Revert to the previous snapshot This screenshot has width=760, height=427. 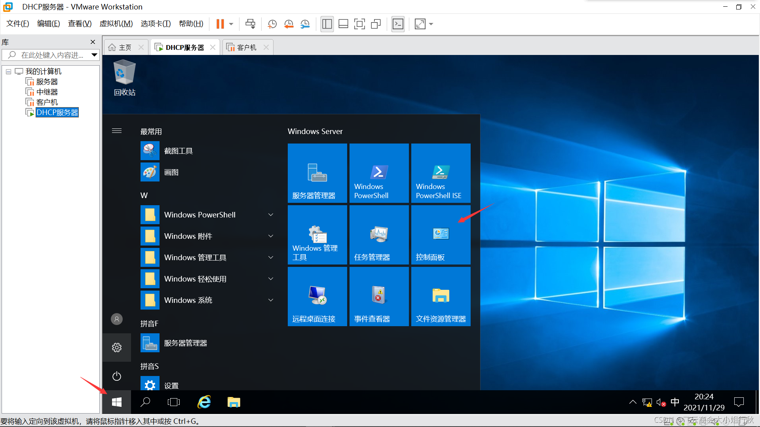pyautogui.click(x=289, y=24)
